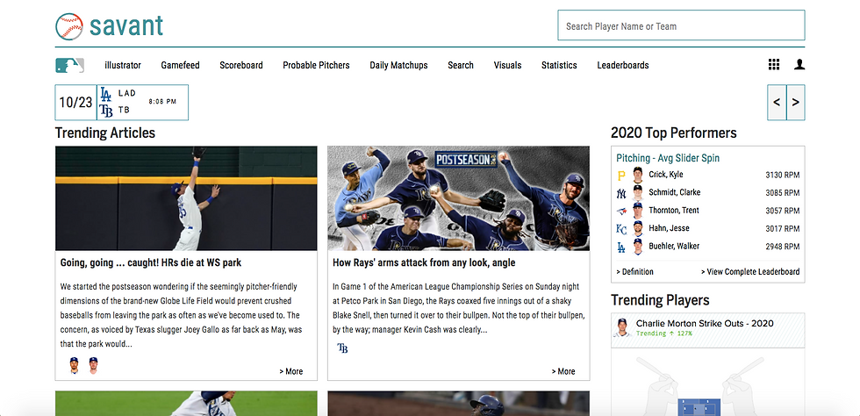Open the MLB logo link
Image resolution: width=860 pixels, height=416 pixels.
click(69, 65)
